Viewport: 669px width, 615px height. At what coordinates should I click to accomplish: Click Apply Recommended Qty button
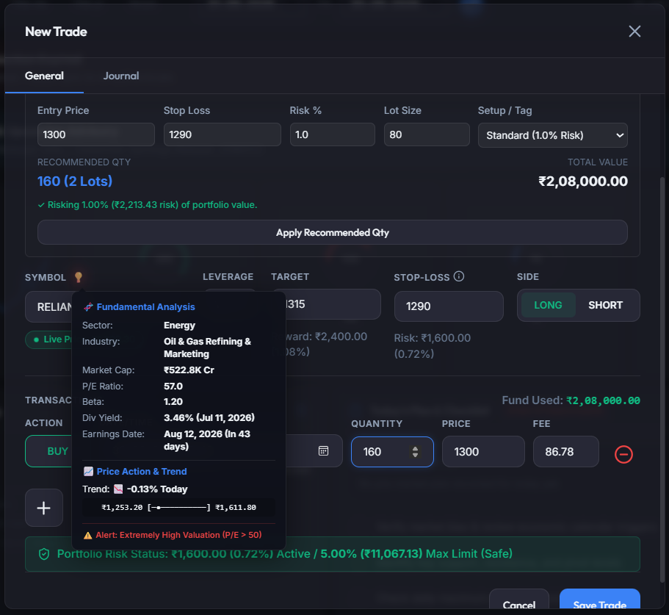pyautogui.click(x=333, y=232)
